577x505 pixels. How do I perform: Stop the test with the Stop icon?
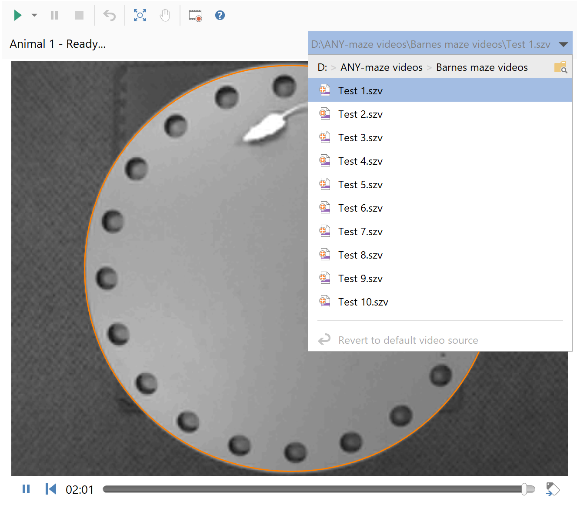[x=79, y=15]
